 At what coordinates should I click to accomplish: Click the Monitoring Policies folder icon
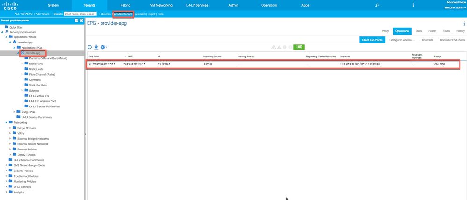10,181
